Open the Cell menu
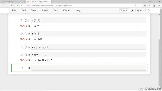The image size is (162, 91). point(55,10)
